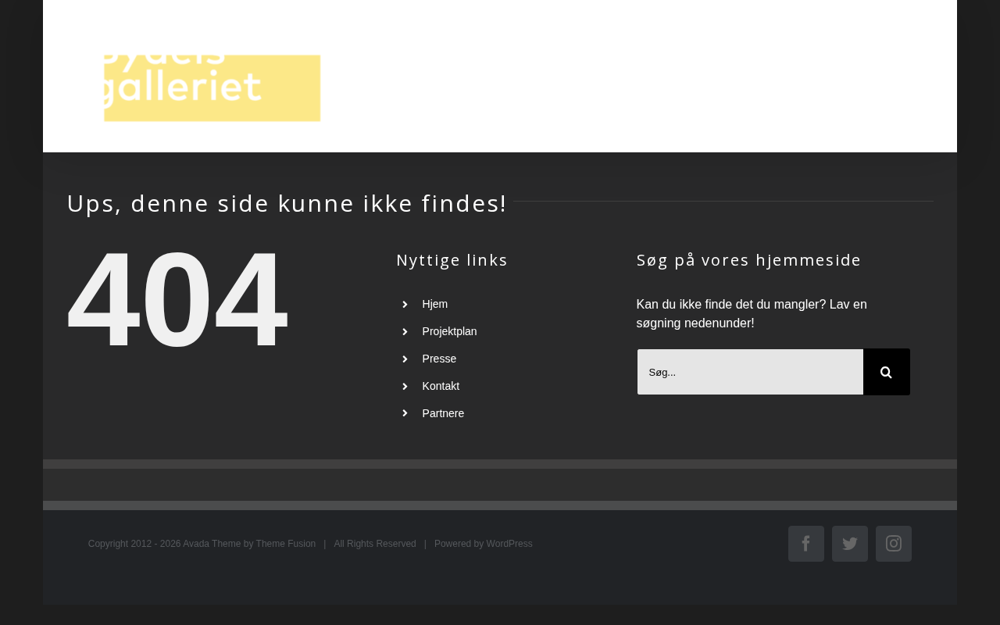Open the Twitter social link

849,544
